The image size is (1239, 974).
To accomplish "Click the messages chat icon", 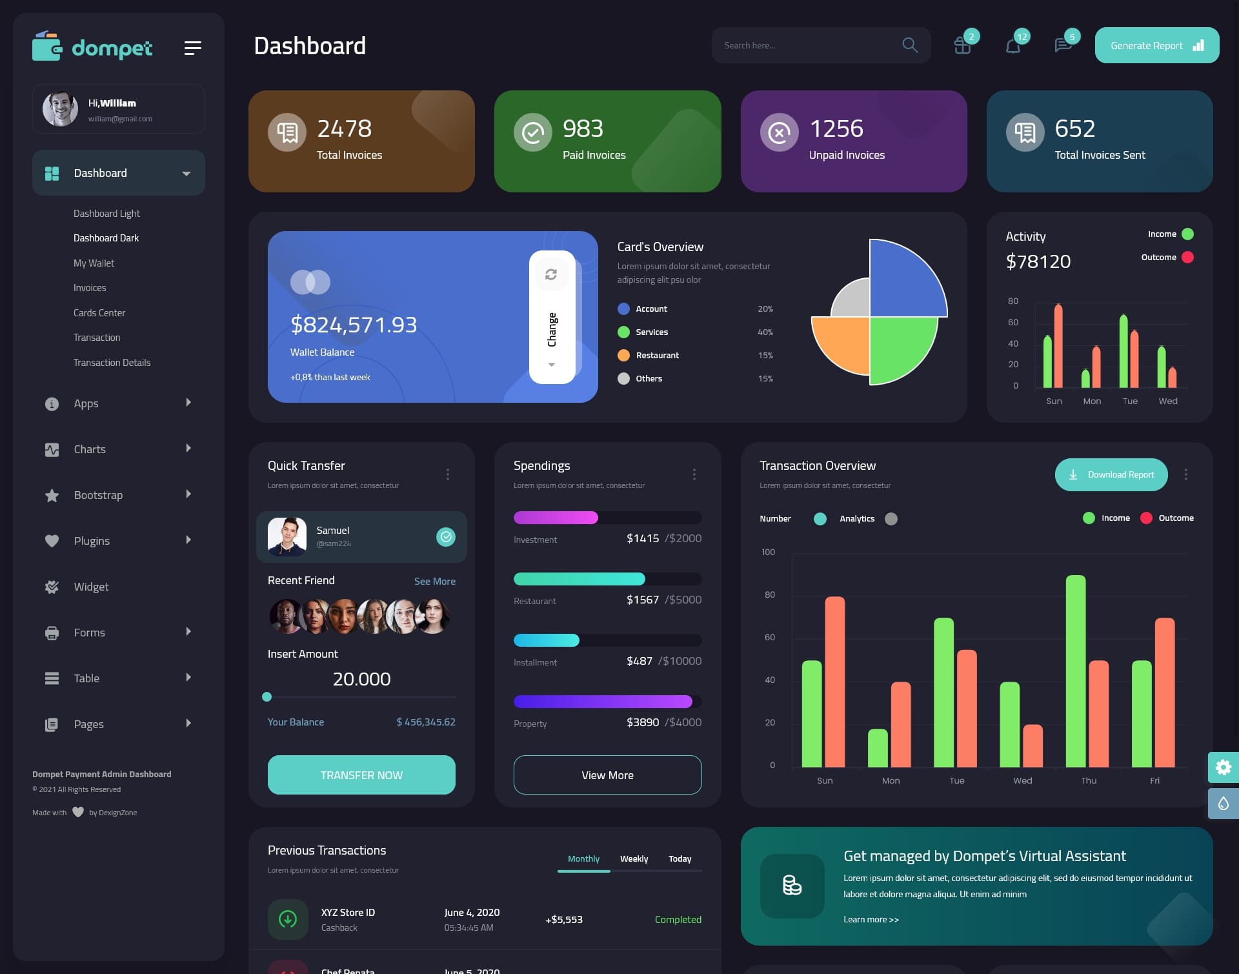I will [x=1062, y=45].
